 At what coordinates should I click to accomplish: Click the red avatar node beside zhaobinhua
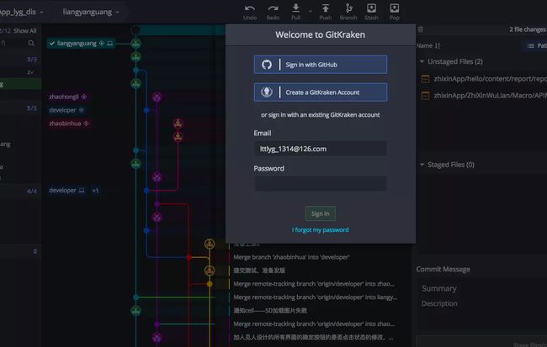(178, 124)
